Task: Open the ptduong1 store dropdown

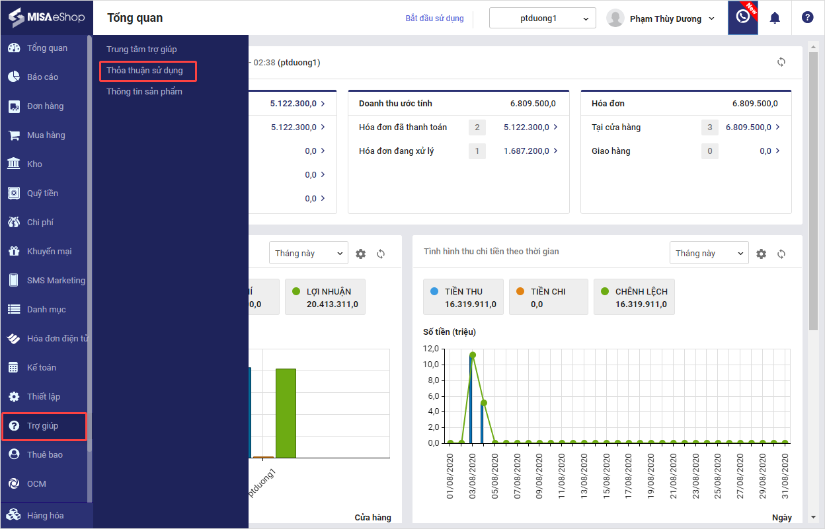Action: [542, 18]
